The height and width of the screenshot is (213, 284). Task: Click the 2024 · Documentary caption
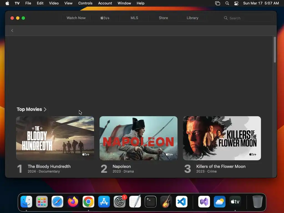tap(44, 171)
